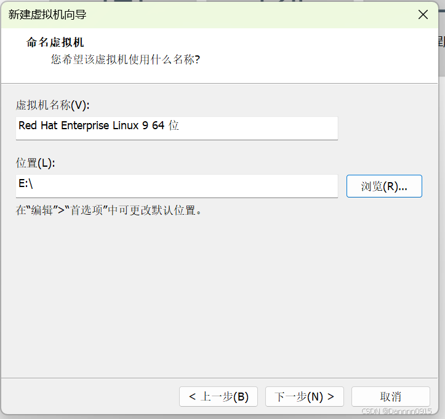Click the 新建虚拟机向导 title bar text

pos(47,15)
